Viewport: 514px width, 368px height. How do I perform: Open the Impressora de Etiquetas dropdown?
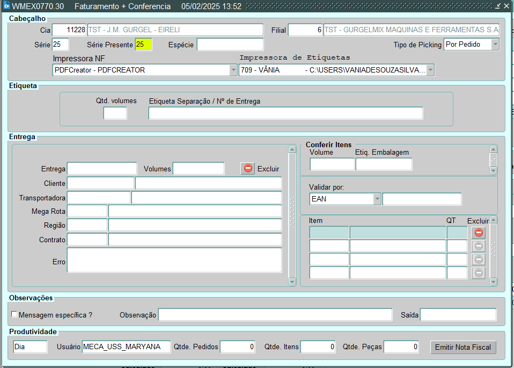430,70
